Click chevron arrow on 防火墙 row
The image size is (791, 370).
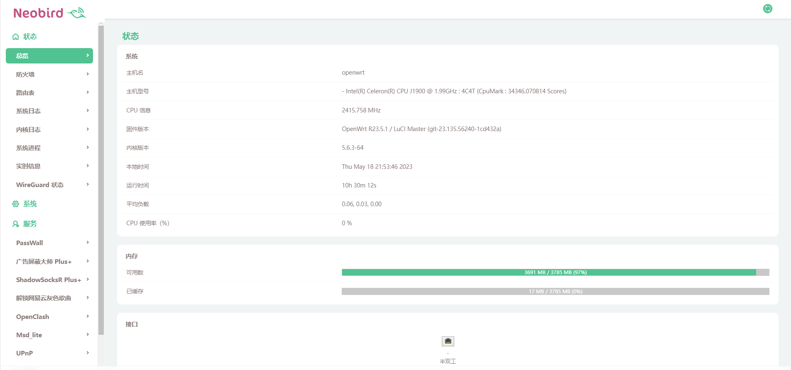(x=88, y=74)
